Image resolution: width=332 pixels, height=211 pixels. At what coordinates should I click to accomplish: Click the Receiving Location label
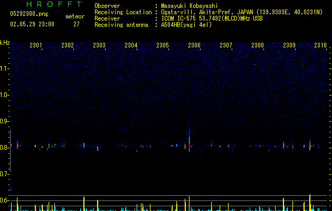point(123,12)
